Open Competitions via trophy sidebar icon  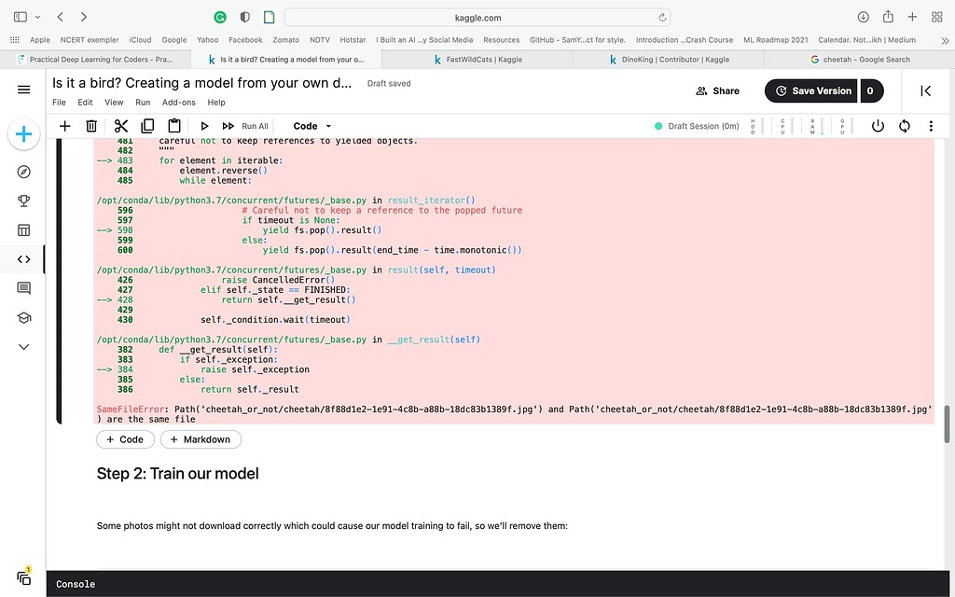coord(23,200)
